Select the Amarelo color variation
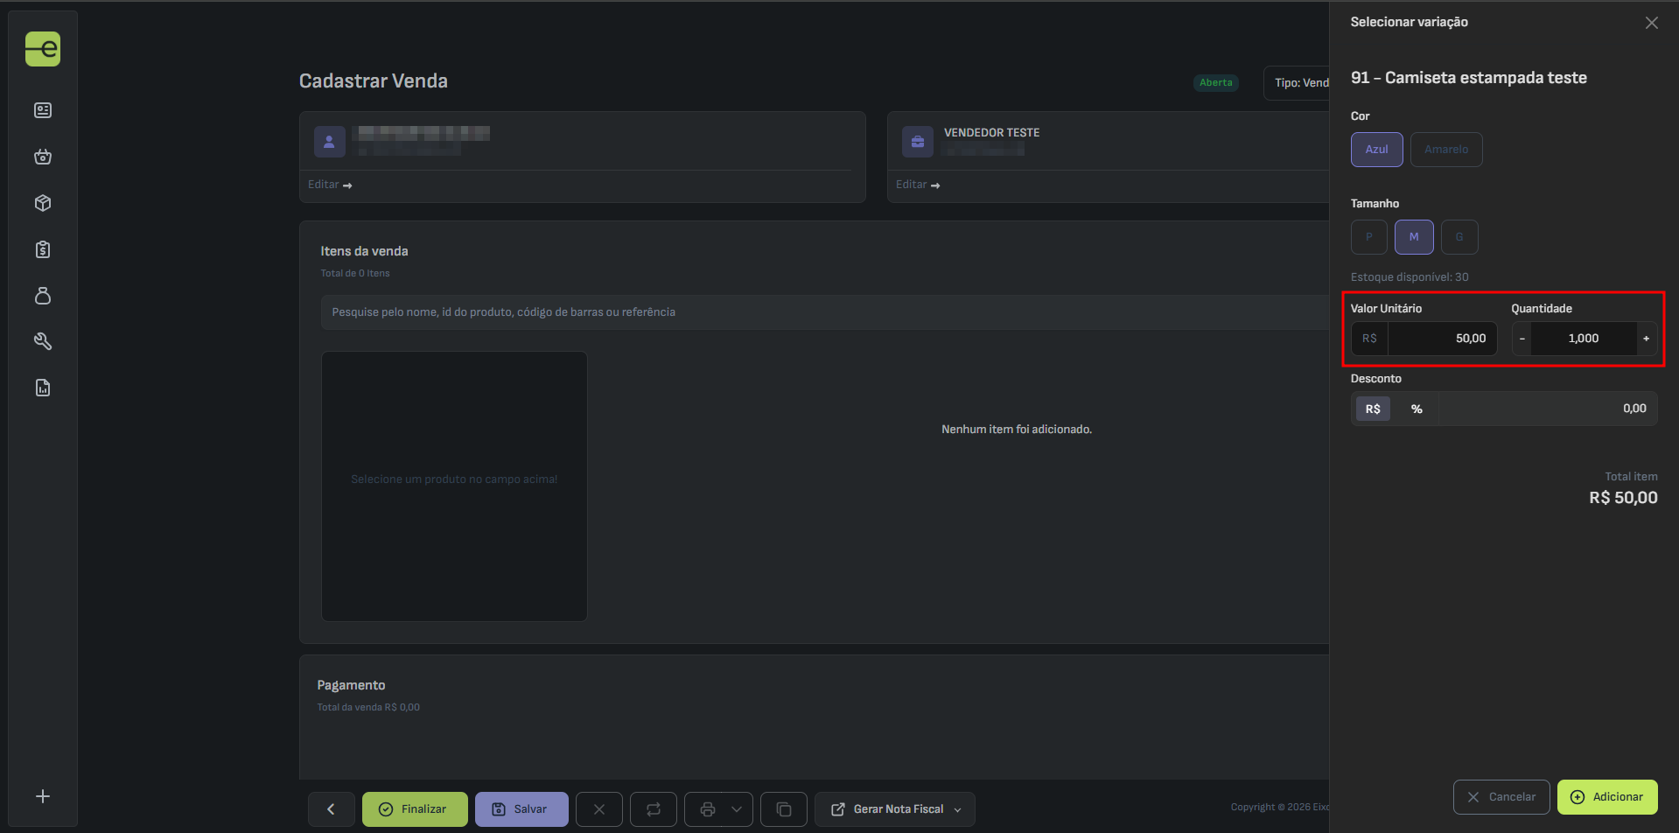 click(1445, 150)
